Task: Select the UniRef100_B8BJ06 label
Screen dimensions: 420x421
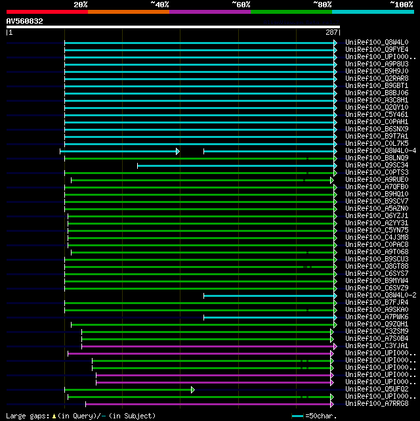Action: click(x=377, y=93)
